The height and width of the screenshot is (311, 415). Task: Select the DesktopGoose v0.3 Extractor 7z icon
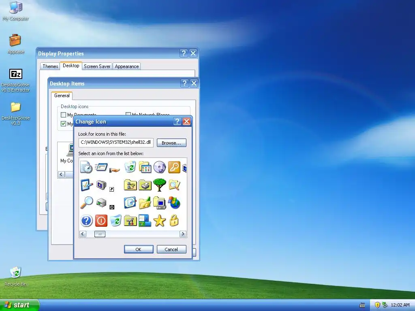pos(16,81)
